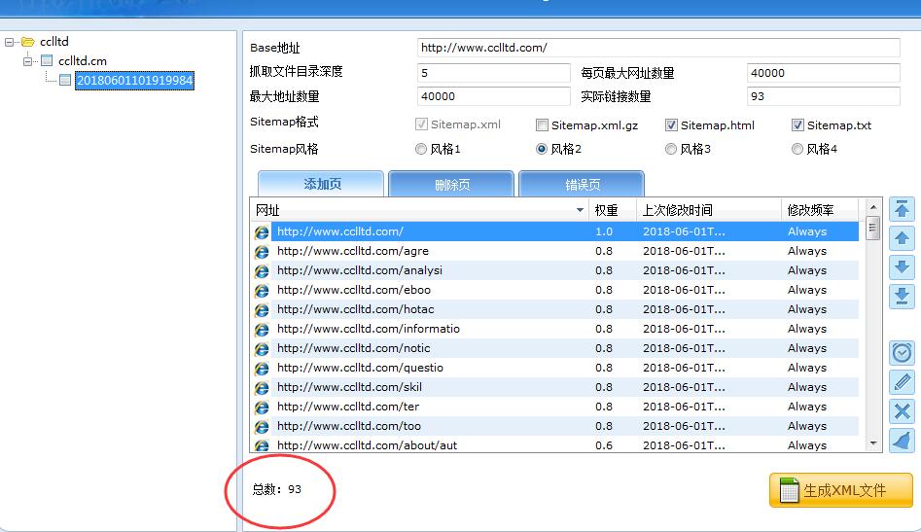
Task: Click the cclltd folder icon in tree
Action: coord(27,42)
